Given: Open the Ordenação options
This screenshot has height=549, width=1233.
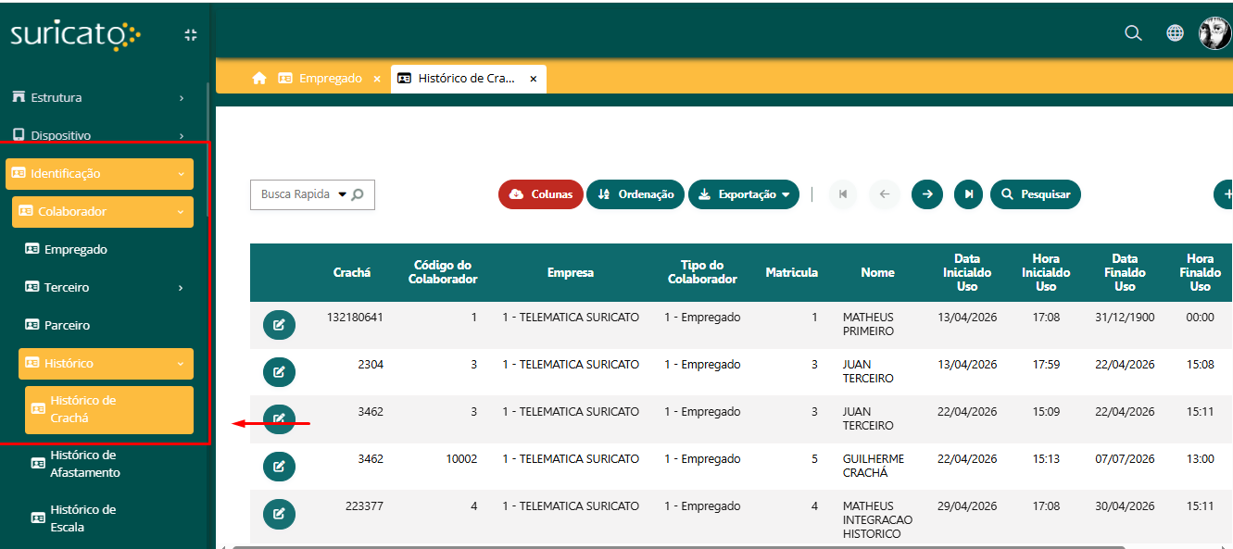Looking at the screenshot, I should click(x=635, y=194).
